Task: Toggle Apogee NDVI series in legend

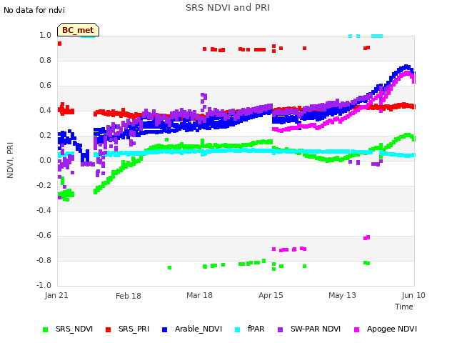Action: (386, 329)
